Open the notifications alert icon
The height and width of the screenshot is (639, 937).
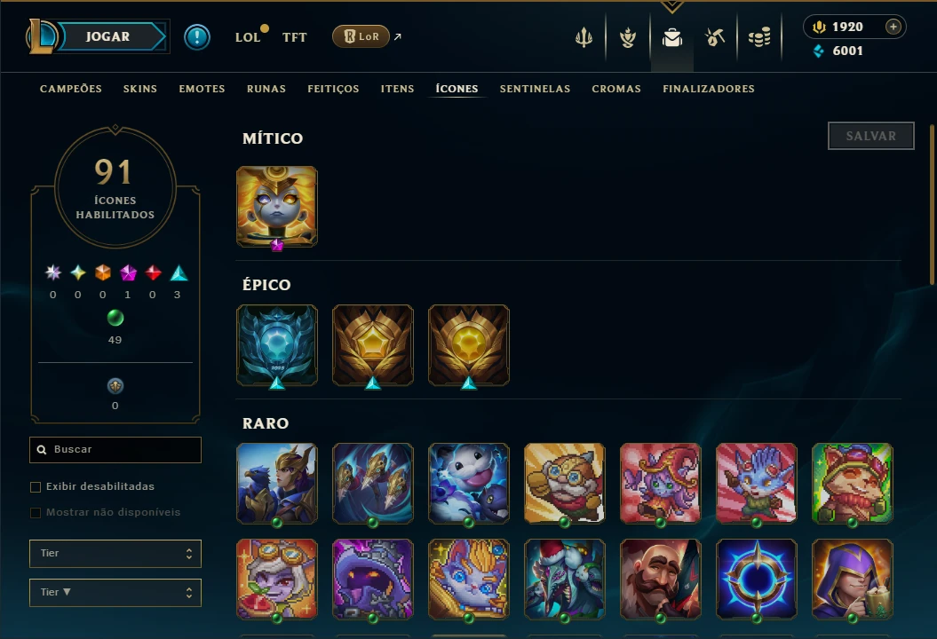pyautogui.click(x=196, y=37)
